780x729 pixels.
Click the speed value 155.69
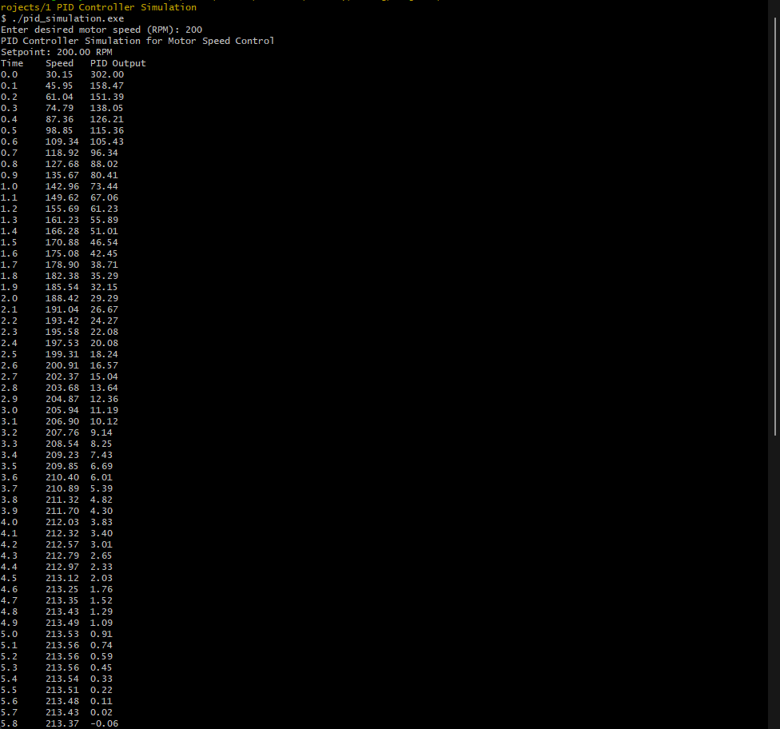pyautogui.click(x=62, y=209)
